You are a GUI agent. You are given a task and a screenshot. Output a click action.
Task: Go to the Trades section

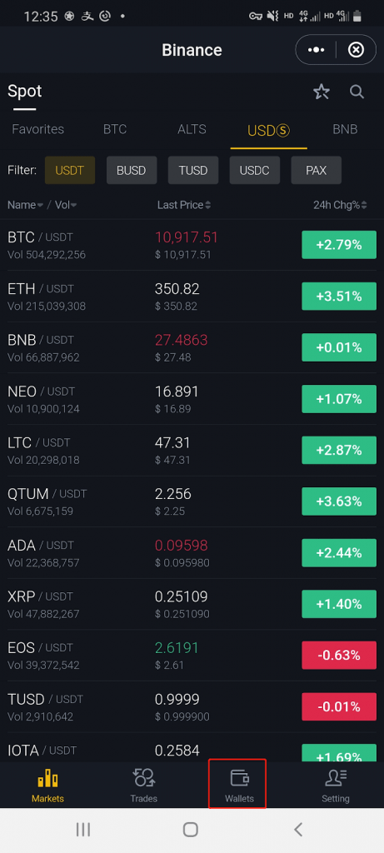144,785
